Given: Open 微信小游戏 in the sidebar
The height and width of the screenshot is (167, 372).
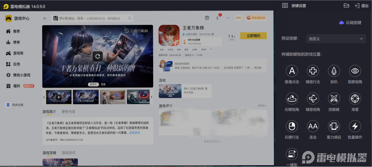Looking at the screenshot, I should (18, 75).
